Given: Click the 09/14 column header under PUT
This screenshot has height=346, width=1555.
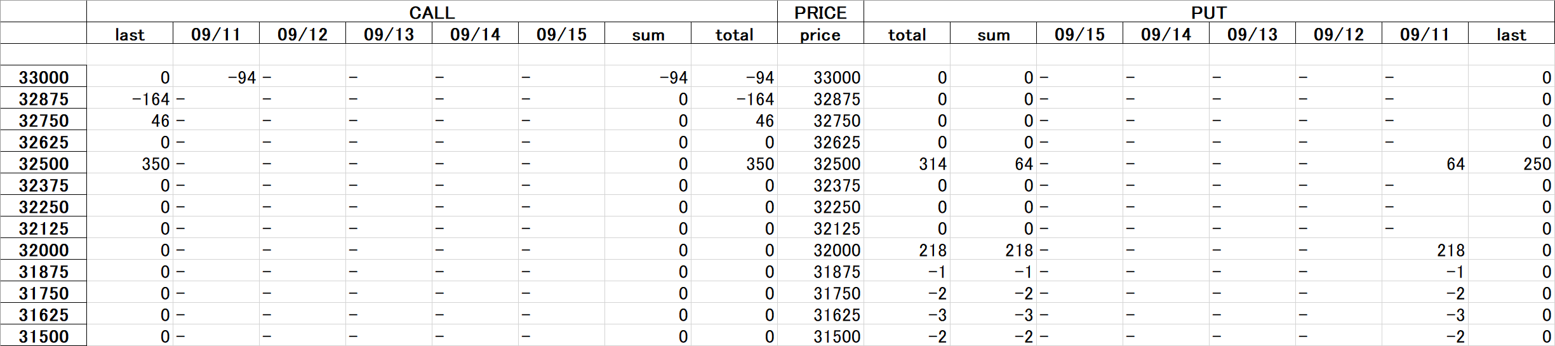Looking at the screenshot, I should click(1166, 34).
